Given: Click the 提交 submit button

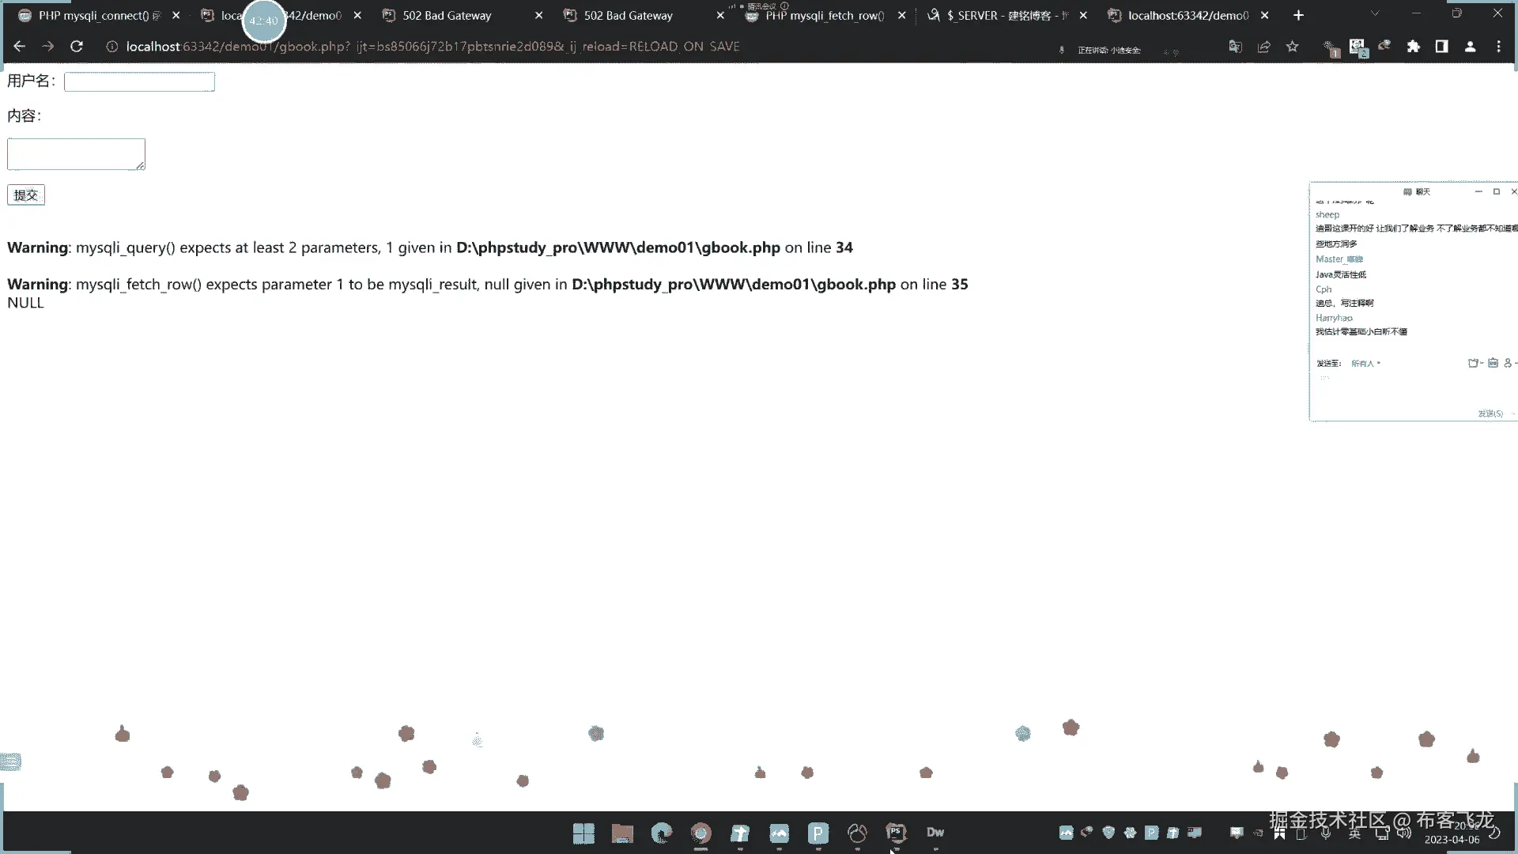Looking at the screenshot, I should [x=26, y=195].
